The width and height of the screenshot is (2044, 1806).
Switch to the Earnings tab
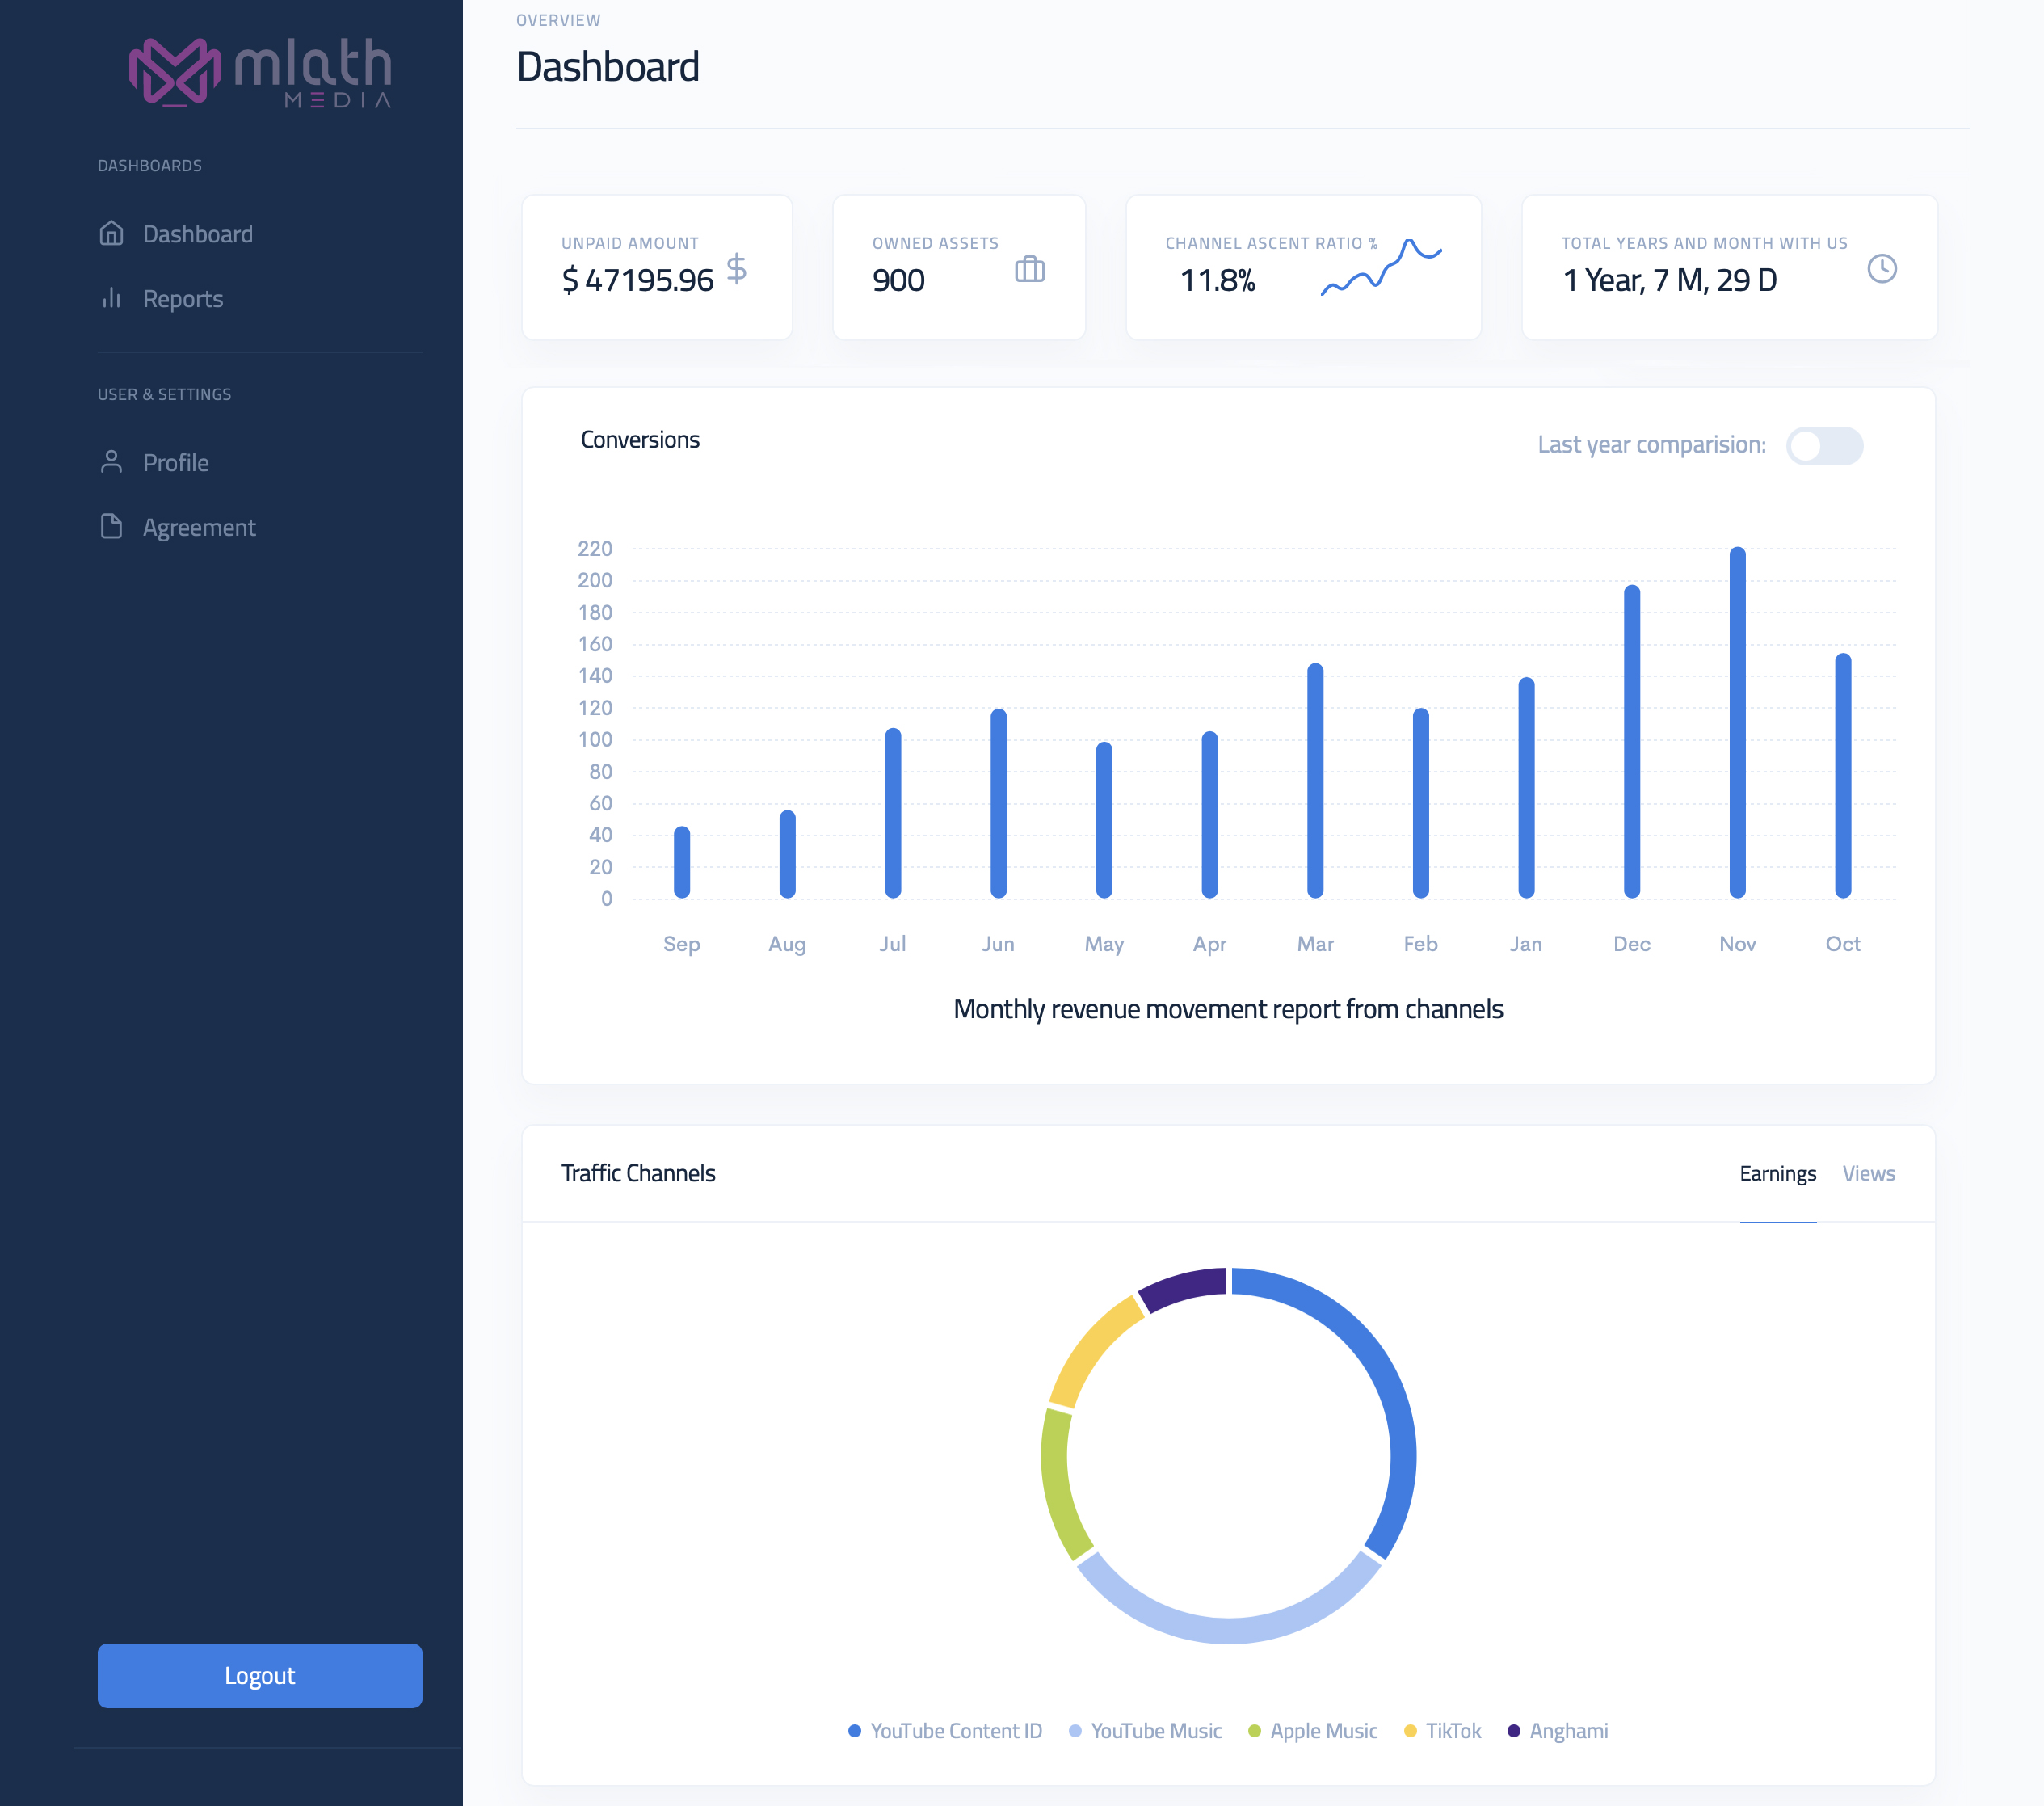tap(1777, 1173)
